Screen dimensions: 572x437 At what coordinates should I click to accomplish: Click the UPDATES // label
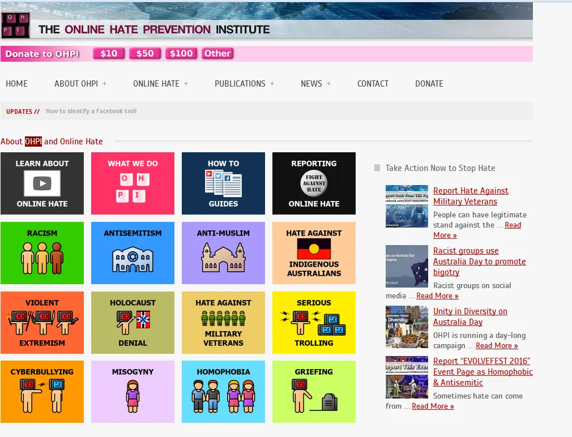[23, 112]
